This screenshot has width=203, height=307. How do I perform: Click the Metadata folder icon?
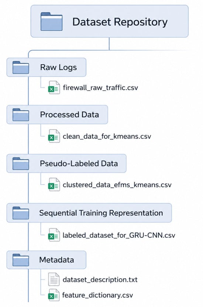click(x=21, y=260)
